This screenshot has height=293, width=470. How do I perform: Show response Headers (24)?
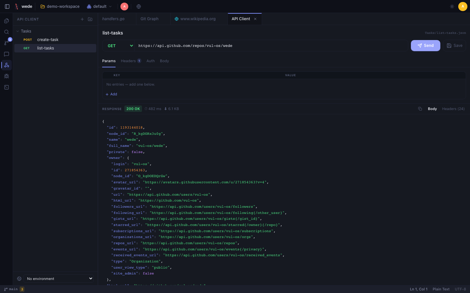(x=453, y=109)
